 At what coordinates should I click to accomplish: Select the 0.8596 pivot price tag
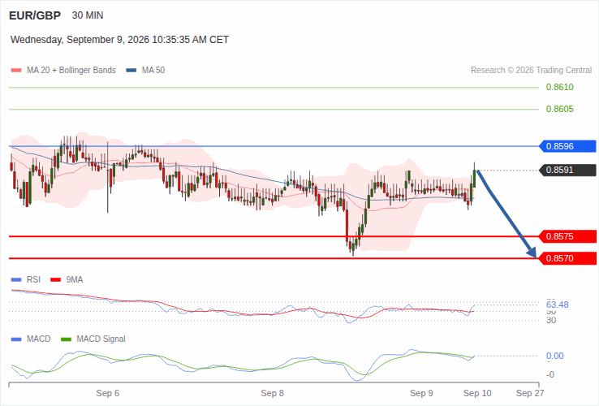click(x=567, y=146)
